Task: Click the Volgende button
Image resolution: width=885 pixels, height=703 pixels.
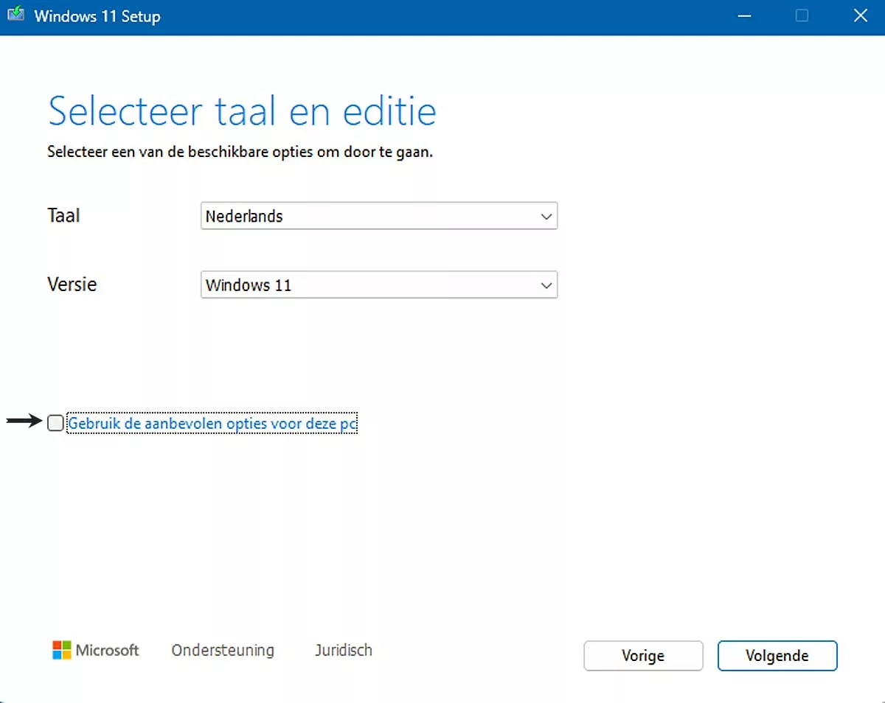Action: (x=777, y=656)
